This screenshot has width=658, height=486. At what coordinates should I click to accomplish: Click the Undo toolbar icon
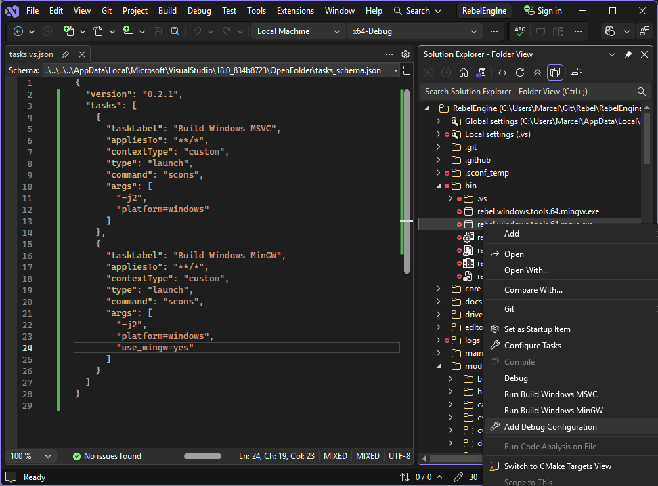click(197, 31)
